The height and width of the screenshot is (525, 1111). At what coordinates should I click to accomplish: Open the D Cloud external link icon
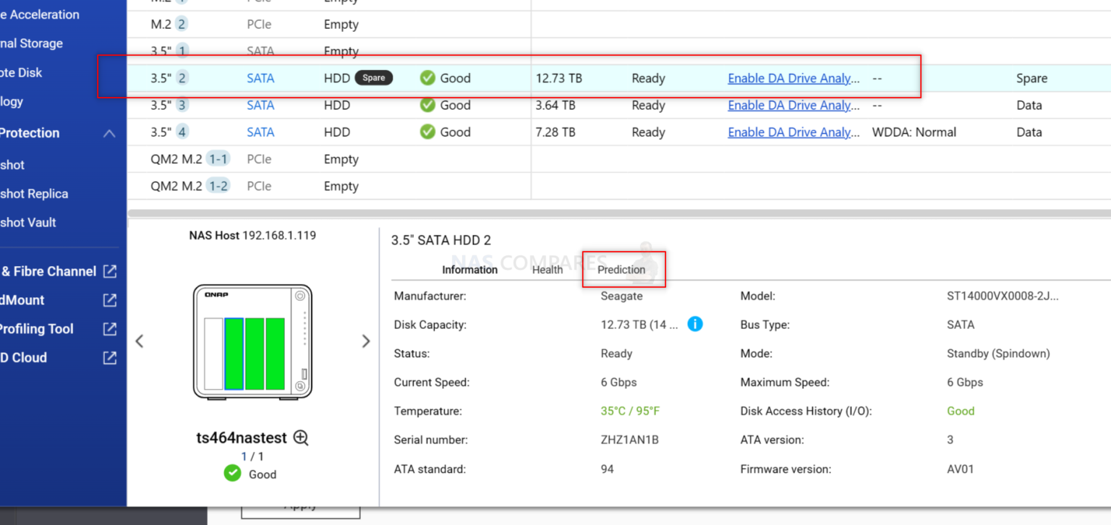pyautogui.click(x=111, y=357)
